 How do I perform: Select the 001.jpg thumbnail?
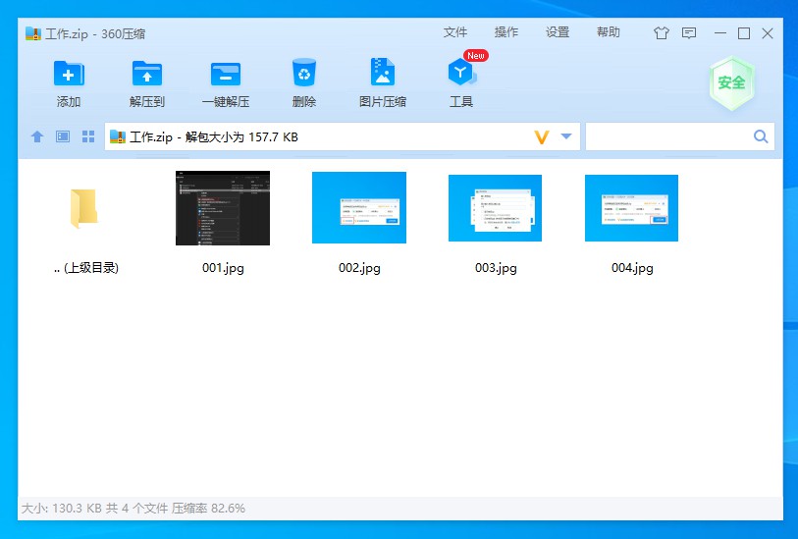pyautogui.click(x=223, y=208)
